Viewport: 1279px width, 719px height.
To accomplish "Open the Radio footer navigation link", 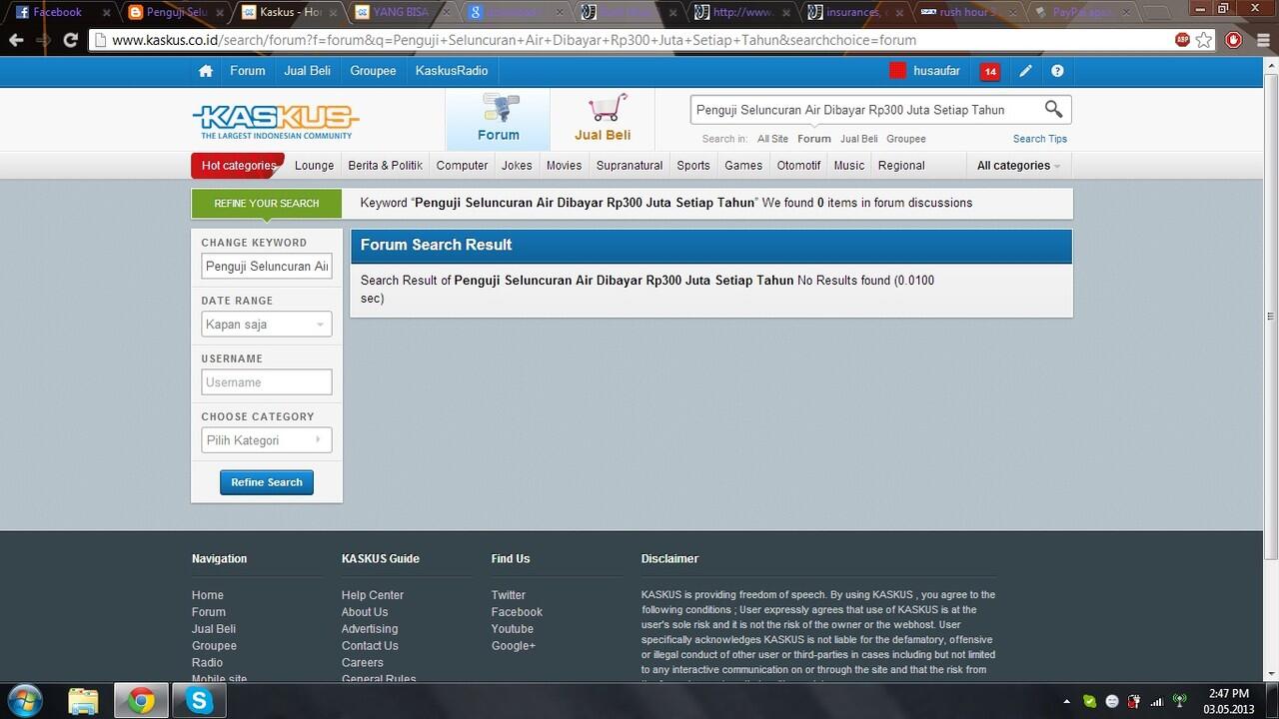I will pyautogui.click(x=208, y=663).
